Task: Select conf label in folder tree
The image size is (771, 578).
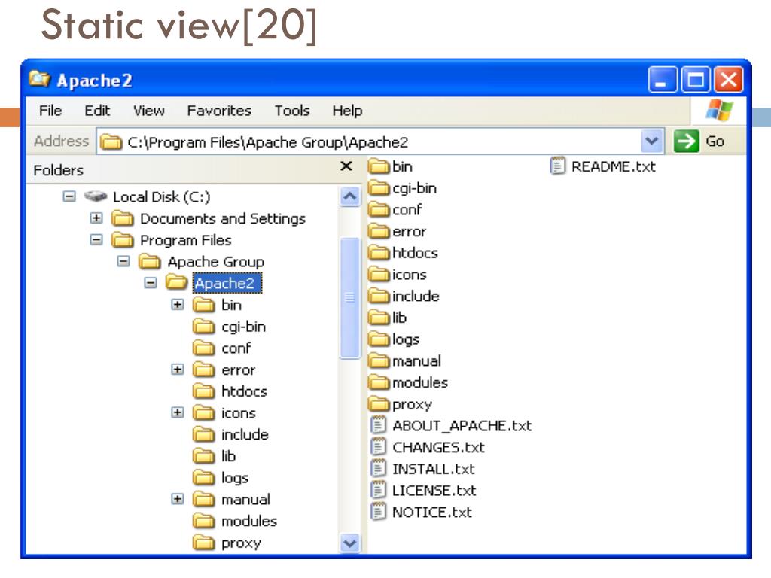Action: click(236, 348)
